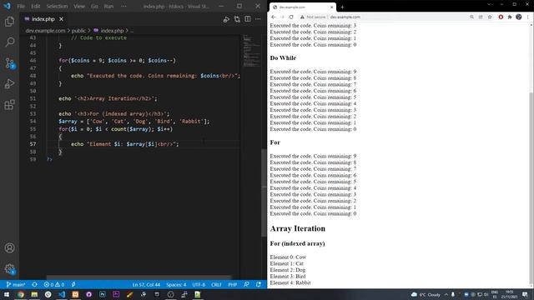The width and height of the screenshot is (534, 300).
Task: Open Chrome three-dot menu
Action: (x=528, y=17)
